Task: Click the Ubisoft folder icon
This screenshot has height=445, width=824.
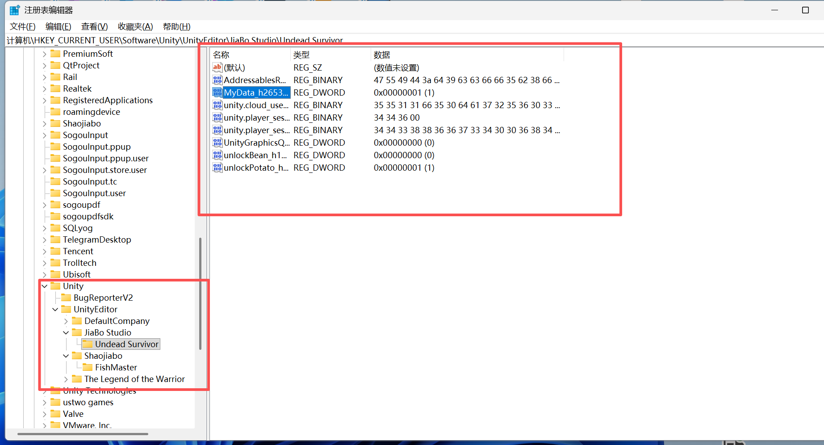Action: click(x=55, y=274)
